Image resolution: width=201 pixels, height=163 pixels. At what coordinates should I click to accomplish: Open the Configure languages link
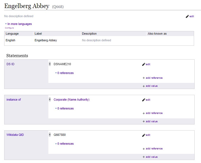[x=9, y=28]
